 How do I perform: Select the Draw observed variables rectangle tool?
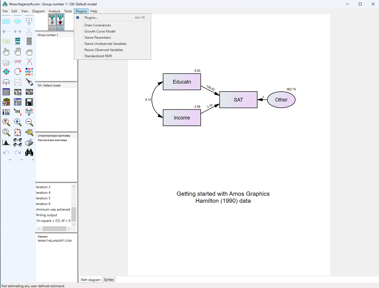[6, 21]
